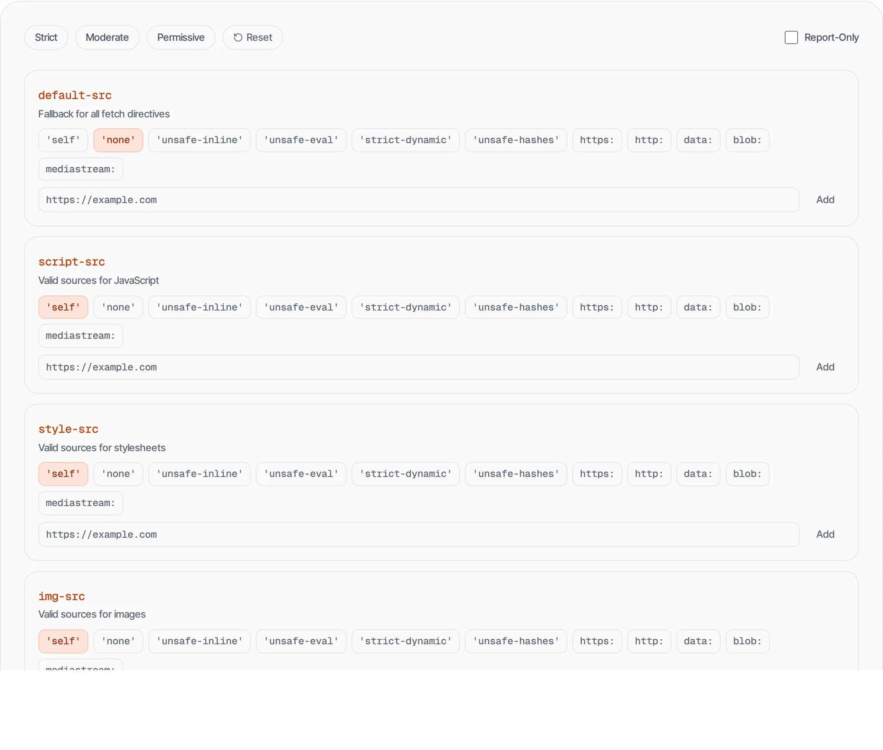The image size is (883, 750).
Task: Click Add button for script-src
Action: (x=825, y=368)
